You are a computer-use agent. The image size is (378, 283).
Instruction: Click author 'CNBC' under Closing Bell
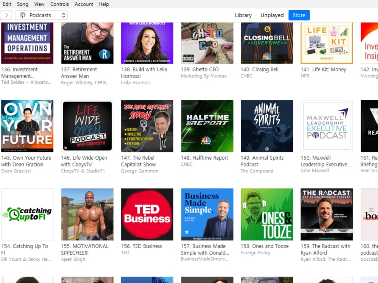(246, 76)
